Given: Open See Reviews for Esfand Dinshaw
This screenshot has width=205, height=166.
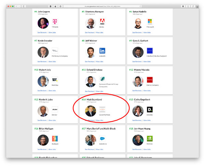Looking at the screenshot, I should tap(90, 91).
